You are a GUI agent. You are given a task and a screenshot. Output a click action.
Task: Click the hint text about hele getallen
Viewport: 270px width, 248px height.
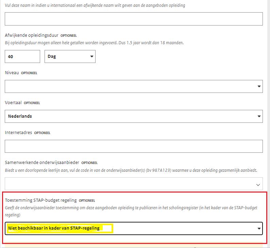coord(94,43)
